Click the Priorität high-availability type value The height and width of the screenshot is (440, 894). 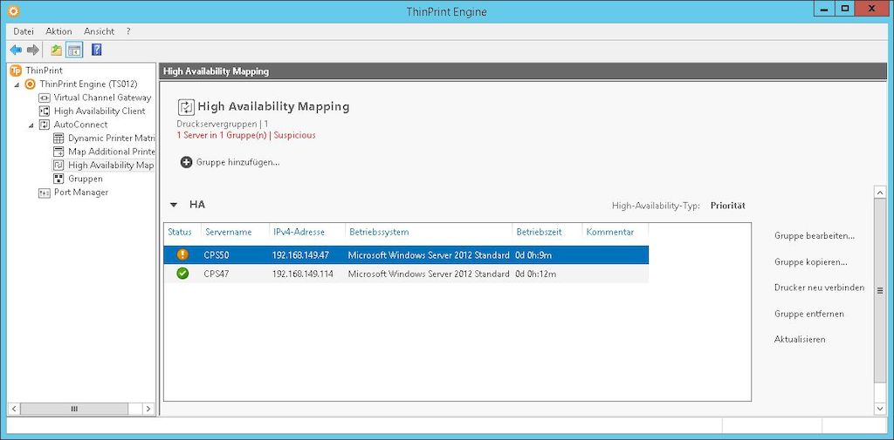(727, 206)
